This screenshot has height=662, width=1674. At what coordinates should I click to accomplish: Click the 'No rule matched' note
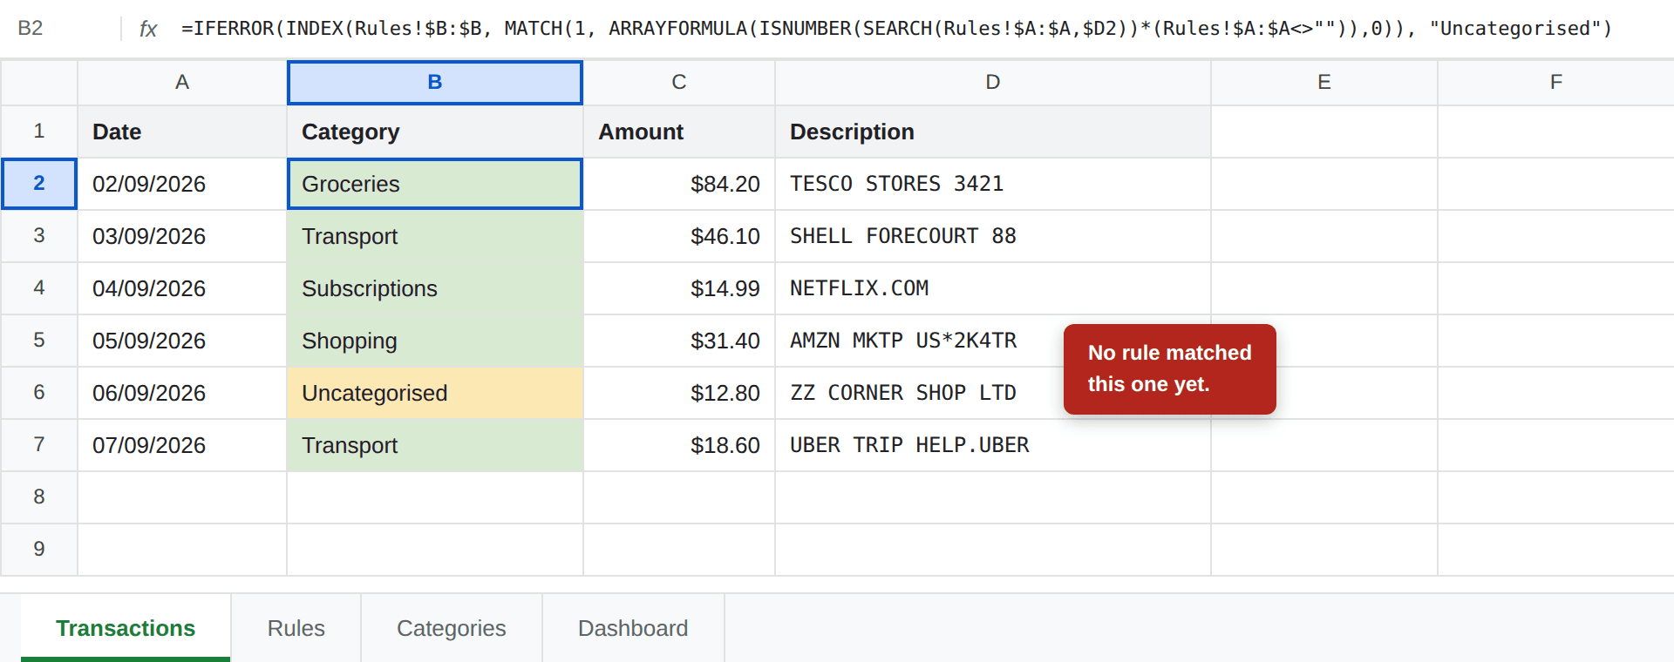[x=1169, y=368]
